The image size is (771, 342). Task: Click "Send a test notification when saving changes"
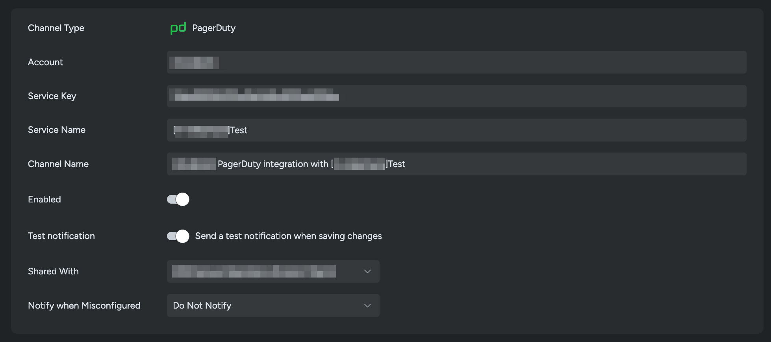pyautogui.click(x=289, y=236)
